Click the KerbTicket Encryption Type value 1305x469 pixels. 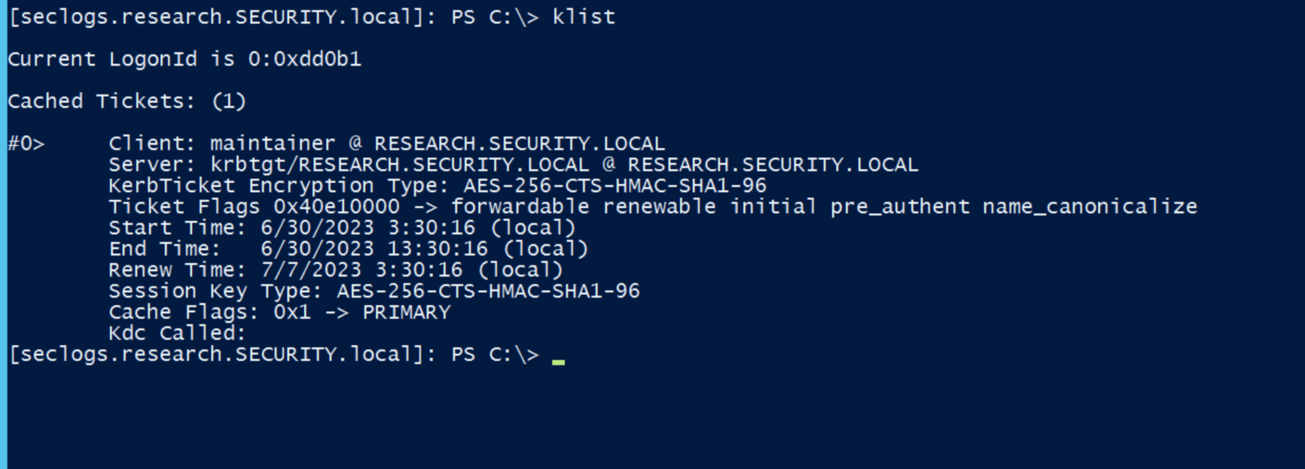click(615, 186)
